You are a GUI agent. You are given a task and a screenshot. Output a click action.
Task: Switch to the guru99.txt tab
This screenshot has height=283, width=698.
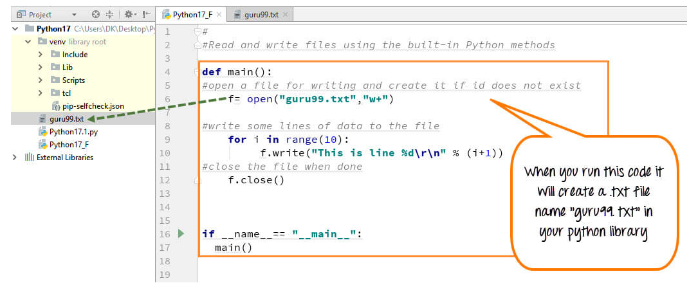(x=262, y=15)
